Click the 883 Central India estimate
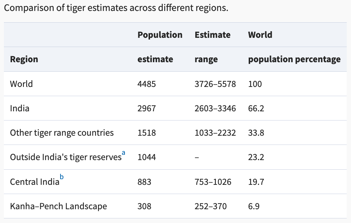This screenshot has height=223, width=351. tap(144, 182)
